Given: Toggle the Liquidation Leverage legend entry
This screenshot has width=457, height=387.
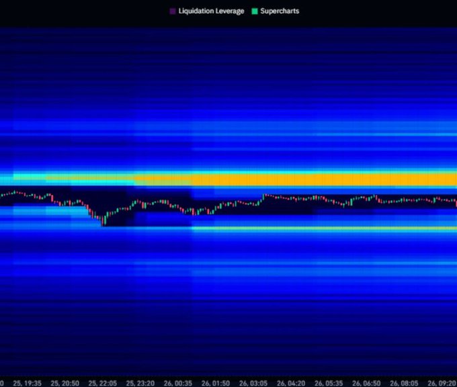Looking at the screenshot, I should tap(206, 11).
